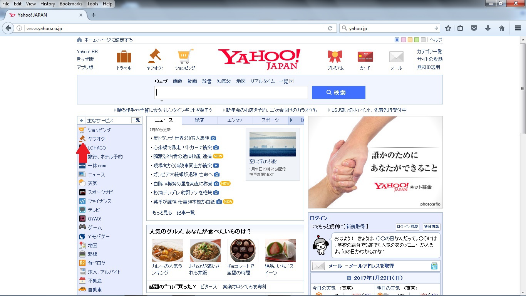Switch to the スポーツ news tab
Screen dimensions: 526x296
pos(270,120)
